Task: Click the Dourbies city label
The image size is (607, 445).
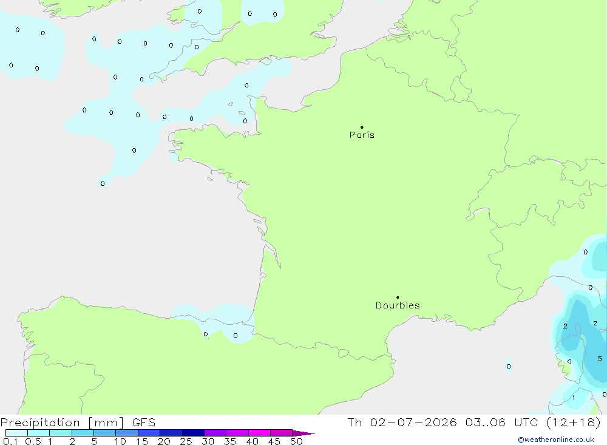Action: (398, 305)
